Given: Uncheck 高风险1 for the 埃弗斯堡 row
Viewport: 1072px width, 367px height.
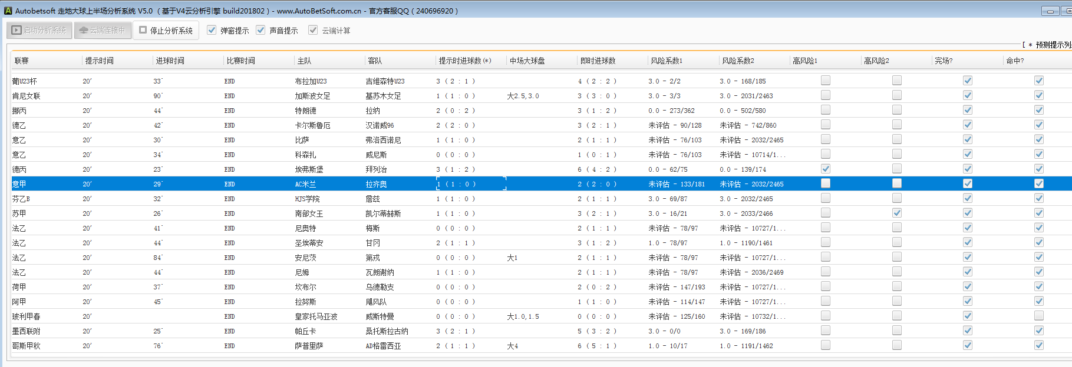Looking at the screenshot, I should 826,169.
